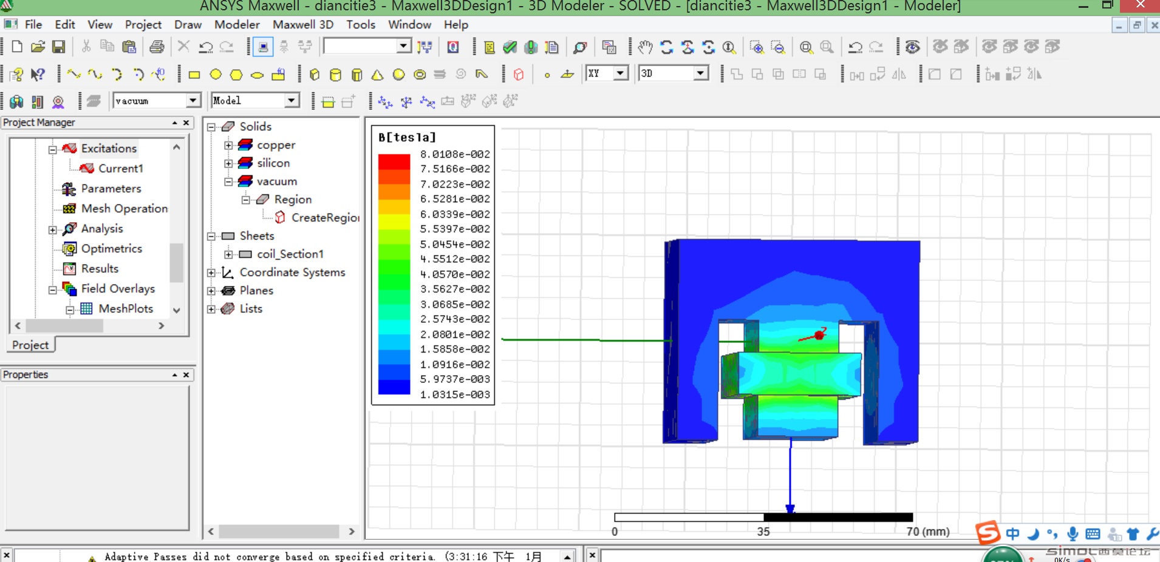Open the 3D movement mode dropdown
This screenshot has height=562, width=1160.
coord(701,73)
